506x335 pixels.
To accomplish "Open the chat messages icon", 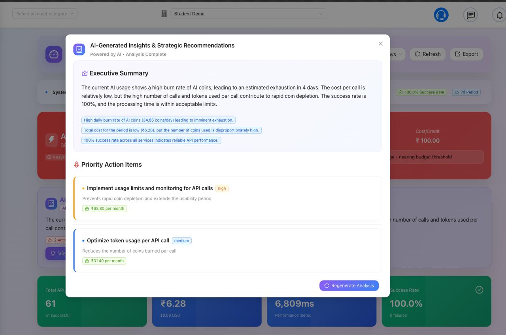I will pyautogui.click(x=470, y=15).
